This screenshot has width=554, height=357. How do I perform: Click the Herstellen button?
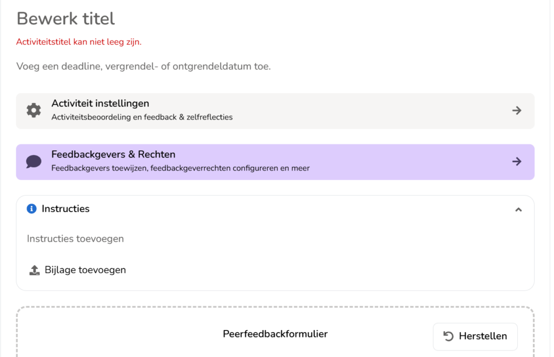click(475, 336)
